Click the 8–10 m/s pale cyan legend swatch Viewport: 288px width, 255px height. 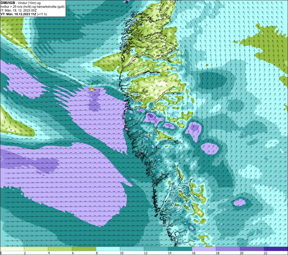108,249
